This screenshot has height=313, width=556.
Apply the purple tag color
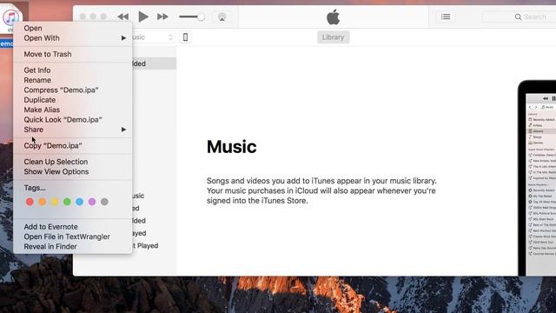92,202
